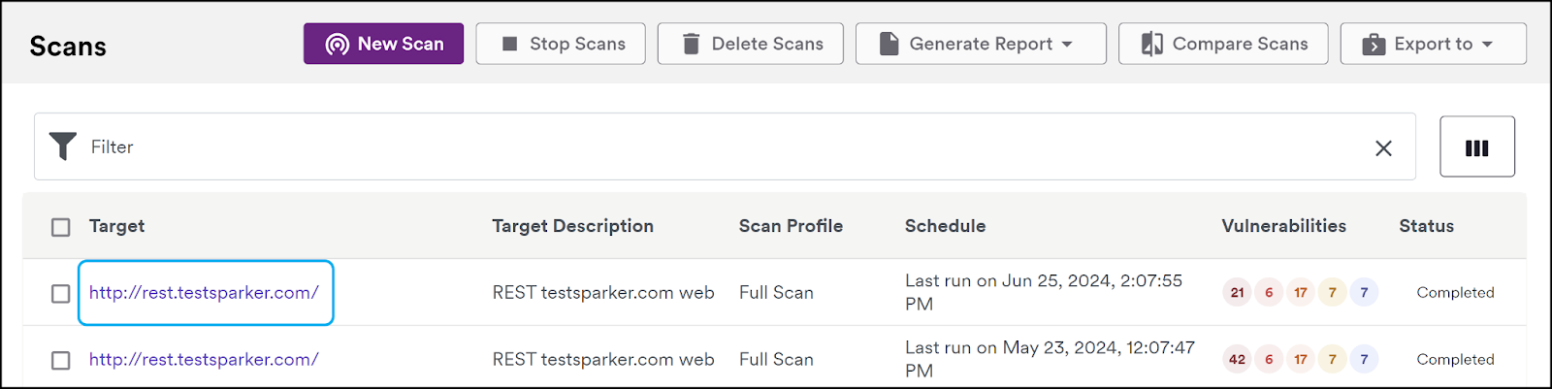Click the stop square icon on Stop Scans
This screenshot has height=389, width=1552.
pyautogui.click(x=509, y=44)
